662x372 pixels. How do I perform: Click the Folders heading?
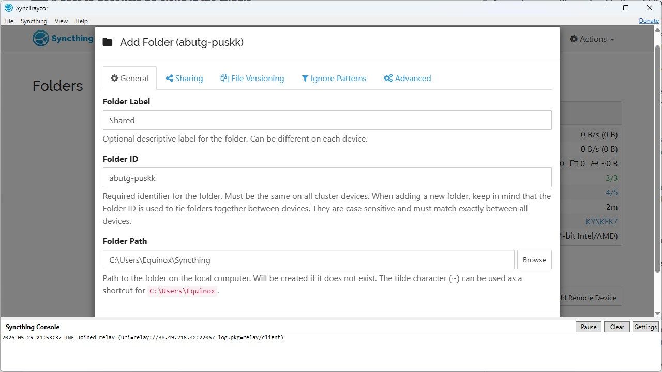[x=57, y=86]
